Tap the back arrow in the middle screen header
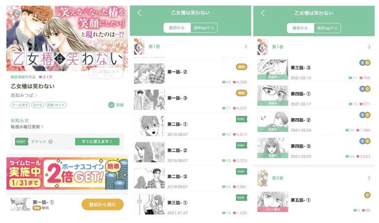Image resolution: width=379 pixels, height=223 pixels. (139, 13)
